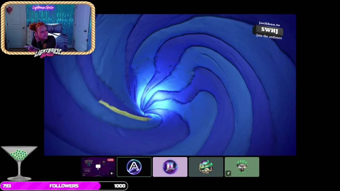Select the green parachute logo participant tile
340x191 pixels.
[x=242, y=167]
